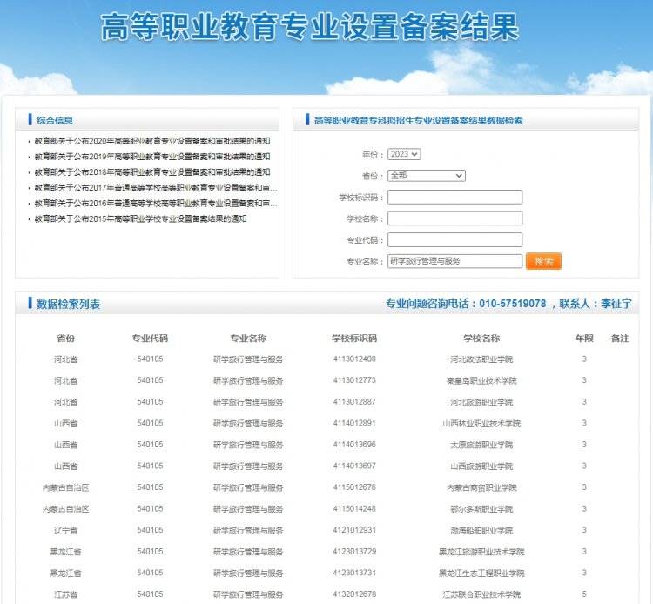
Task: Open the 2017年 普通高等学校 notice link
Action: (x=155, y=188)
